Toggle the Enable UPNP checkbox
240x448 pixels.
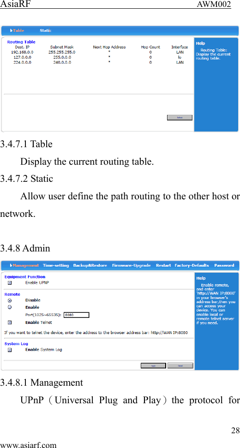pyautogui.click(x=10, y=283)
